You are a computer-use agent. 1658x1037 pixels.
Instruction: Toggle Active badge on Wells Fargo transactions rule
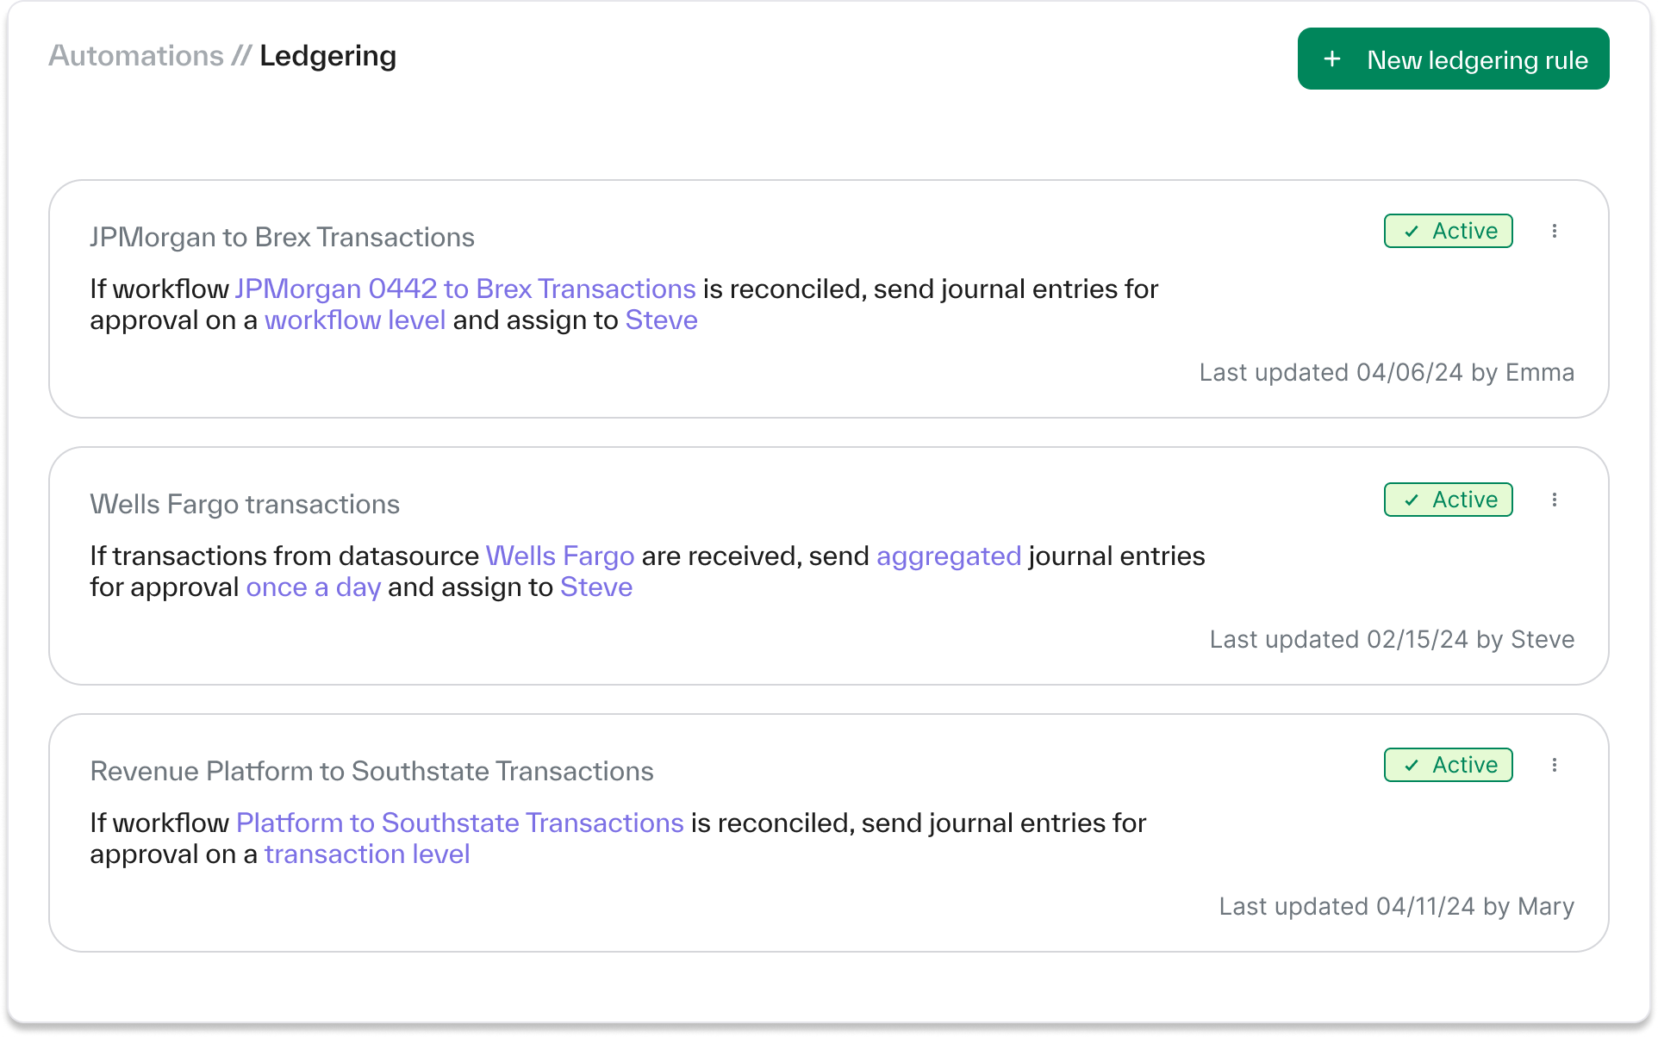click(1449, 500)
